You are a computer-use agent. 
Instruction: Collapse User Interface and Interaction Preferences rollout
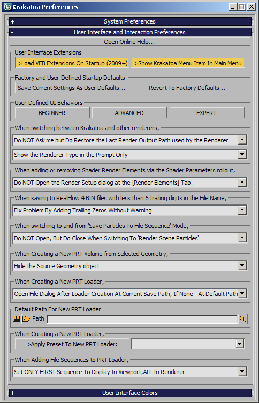coord(130,32)
